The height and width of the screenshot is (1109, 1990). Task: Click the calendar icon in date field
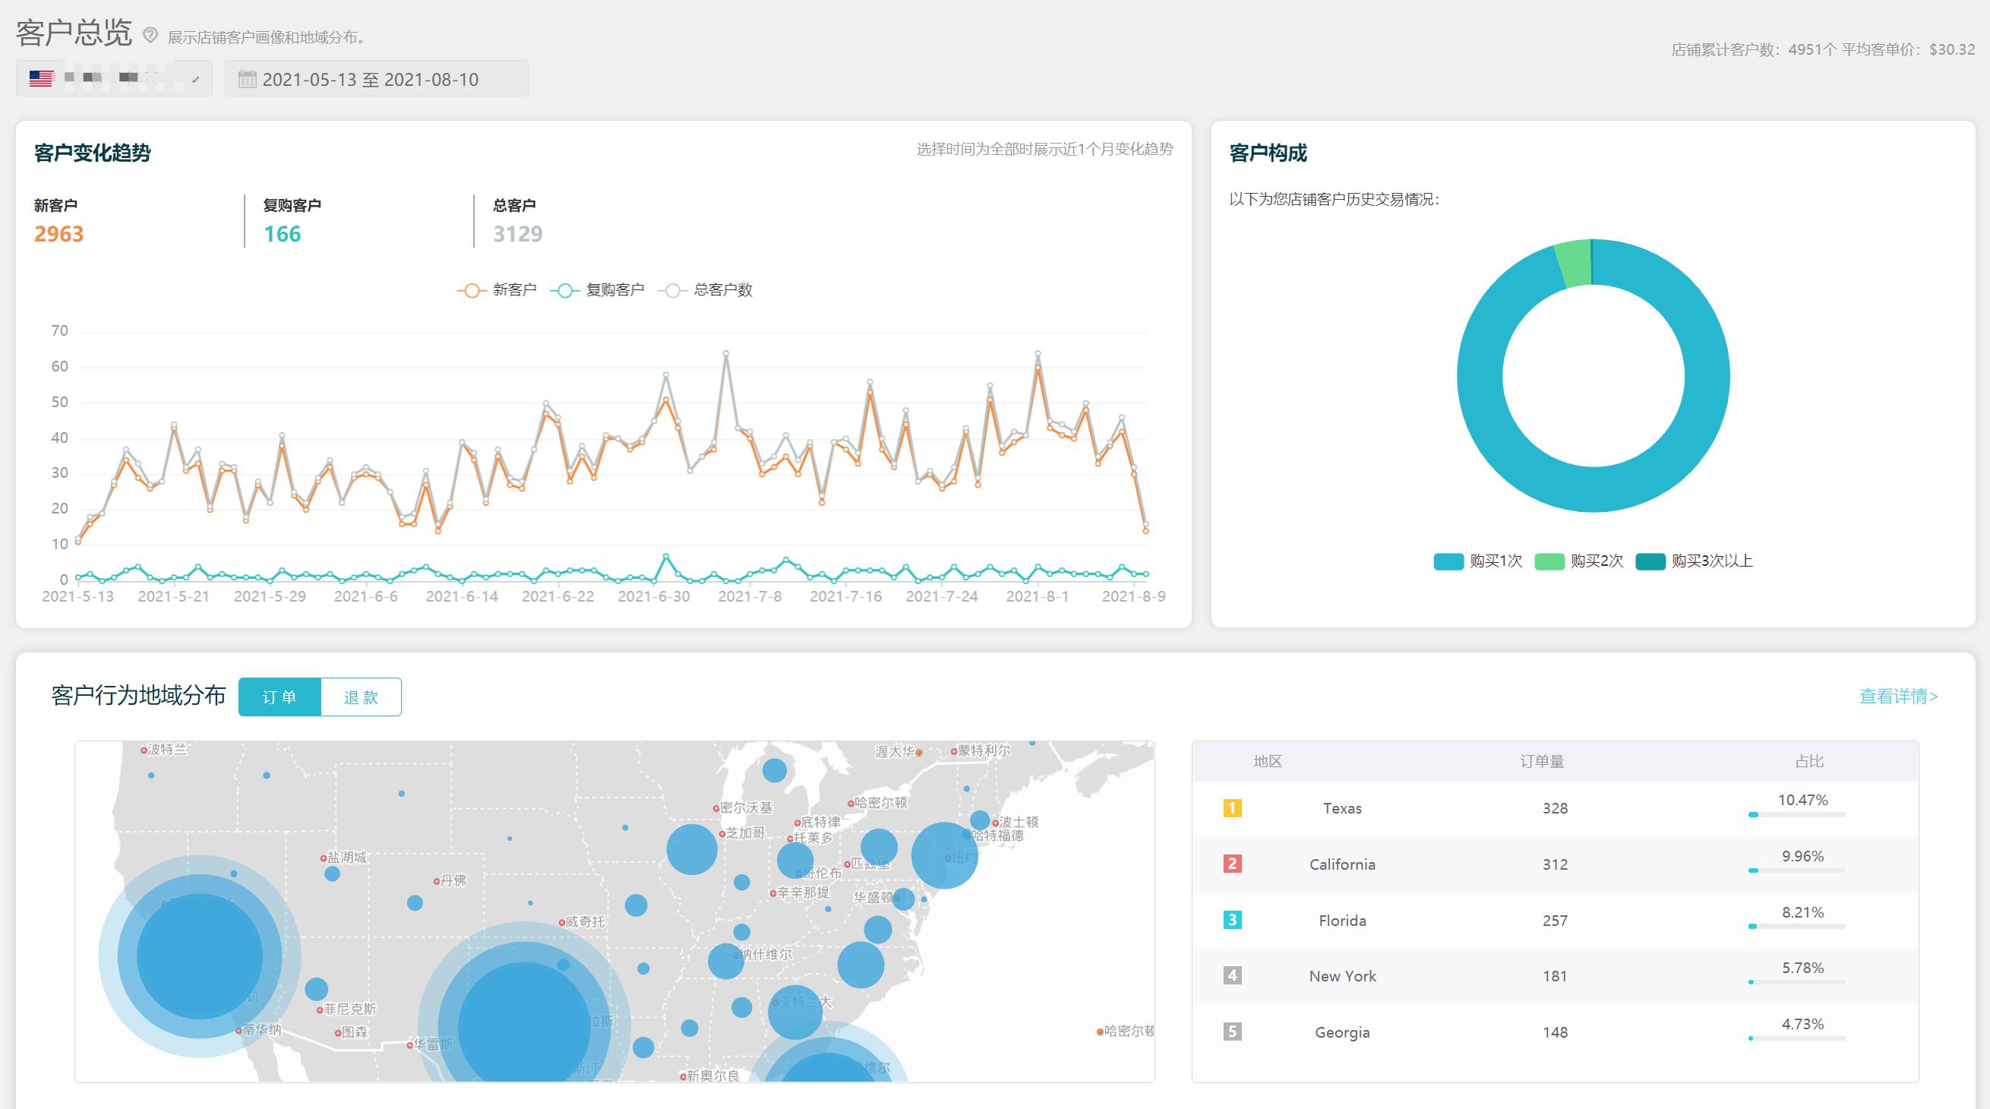pos(246,79)
